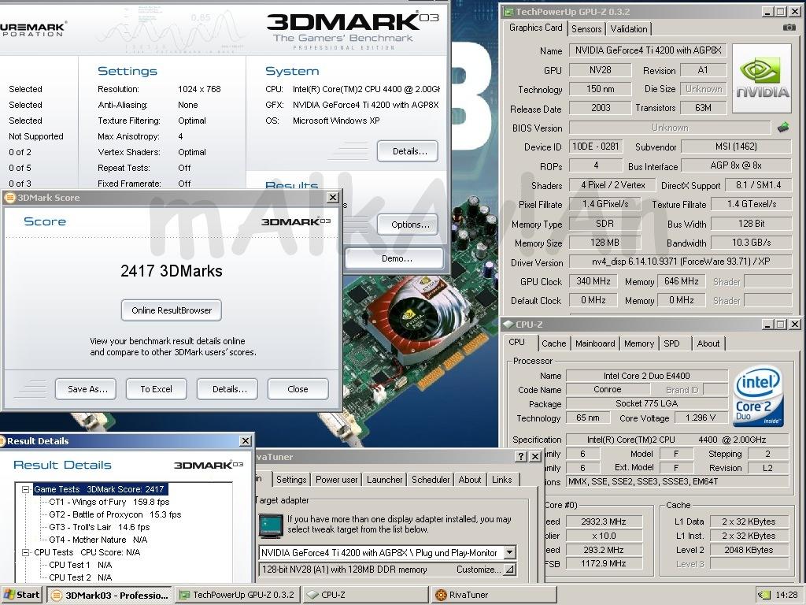Click the GPU-Z title bar app icon
The image size is (806, 605).
[508, 12]
